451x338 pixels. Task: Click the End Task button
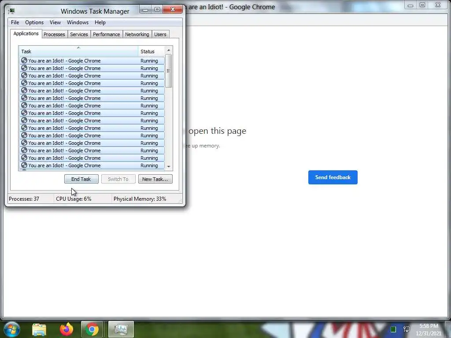[x=81, y=179]
